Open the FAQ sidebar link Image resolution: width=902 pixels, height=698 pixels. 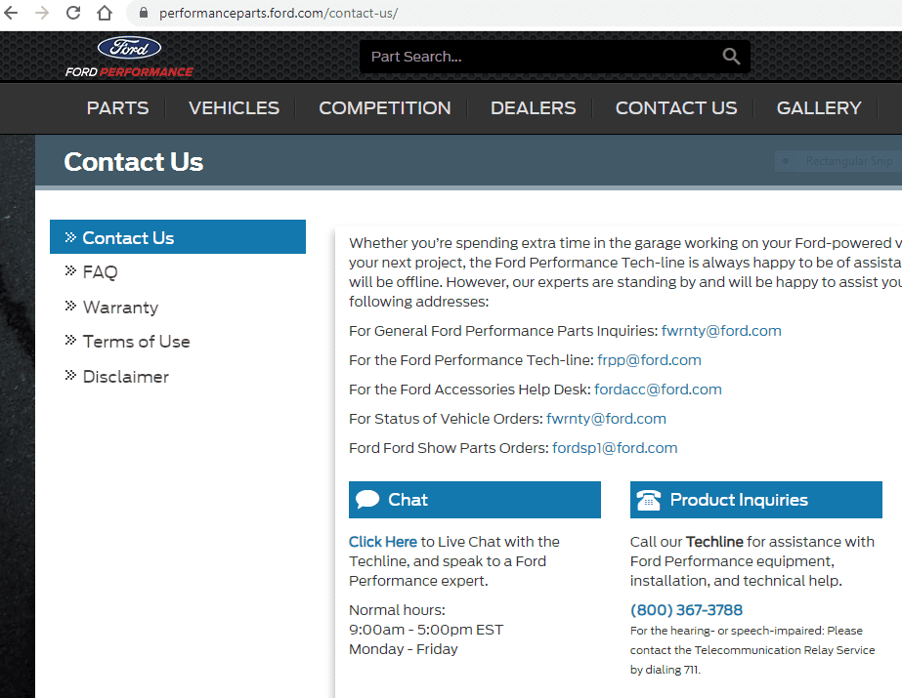click(x=100, y=271)
